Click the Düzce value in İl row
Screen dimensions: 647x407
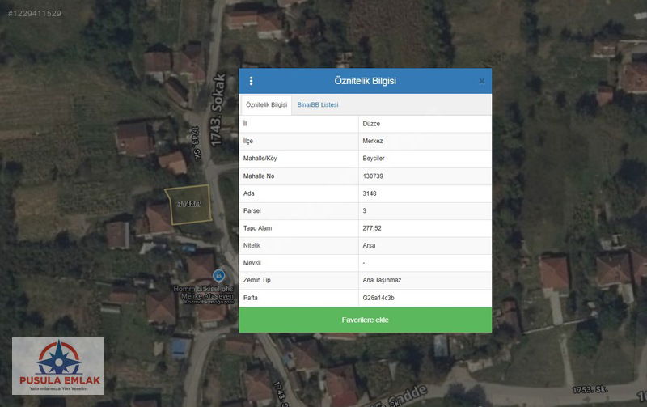371,124
